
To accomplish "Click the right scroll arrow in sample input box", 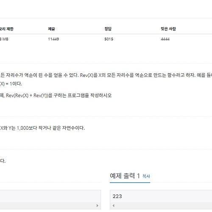I will coord(97,206).
